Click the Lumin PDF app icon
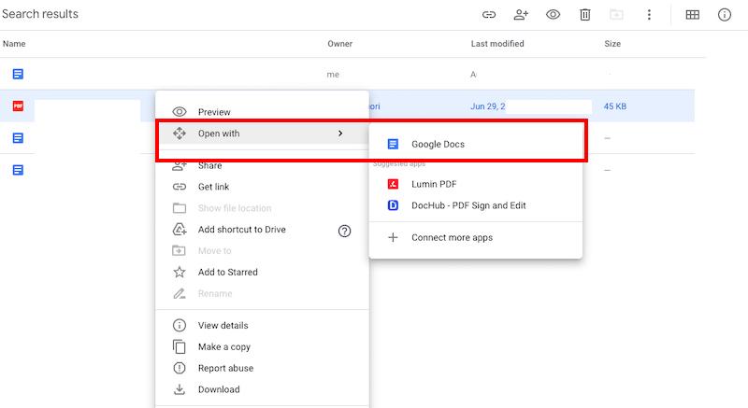 (x=393, y=184)
